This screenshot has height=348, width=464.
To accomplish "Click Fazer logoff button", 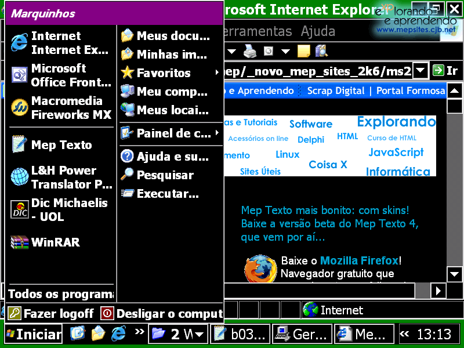I will pos(50,313).
